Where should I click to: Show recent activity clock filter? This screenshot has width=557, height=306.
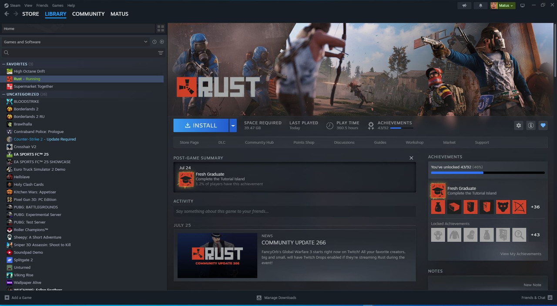click(154, 42)
